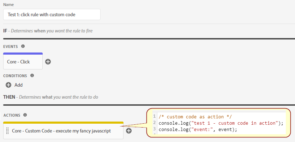
Task: Click the custom code comment on line 1
Action: (x=195, y=117)
